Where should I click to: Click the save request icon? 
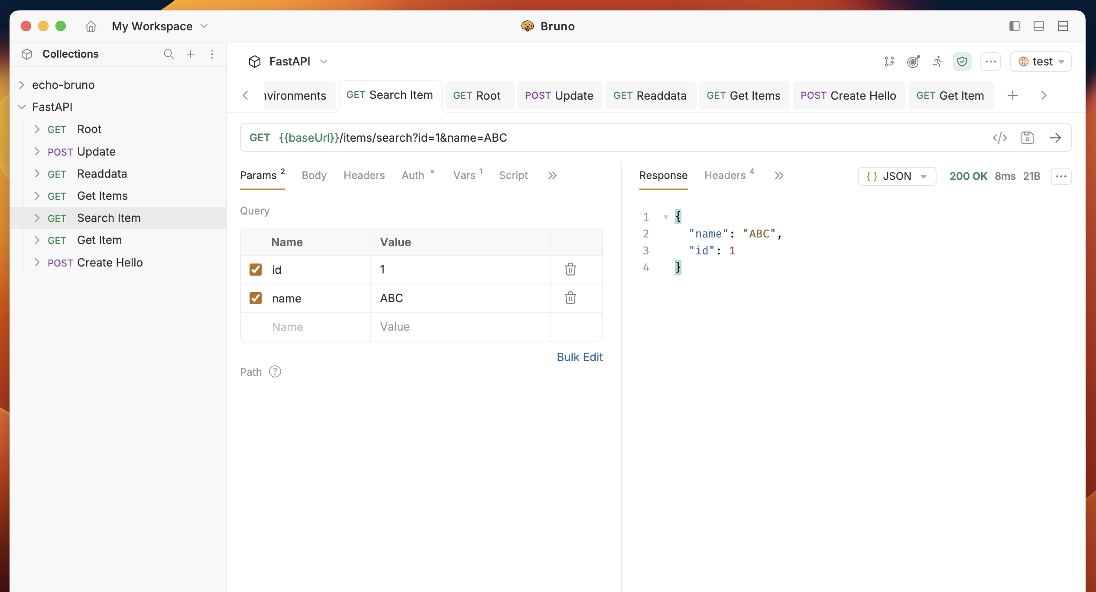click(1027, 138)
